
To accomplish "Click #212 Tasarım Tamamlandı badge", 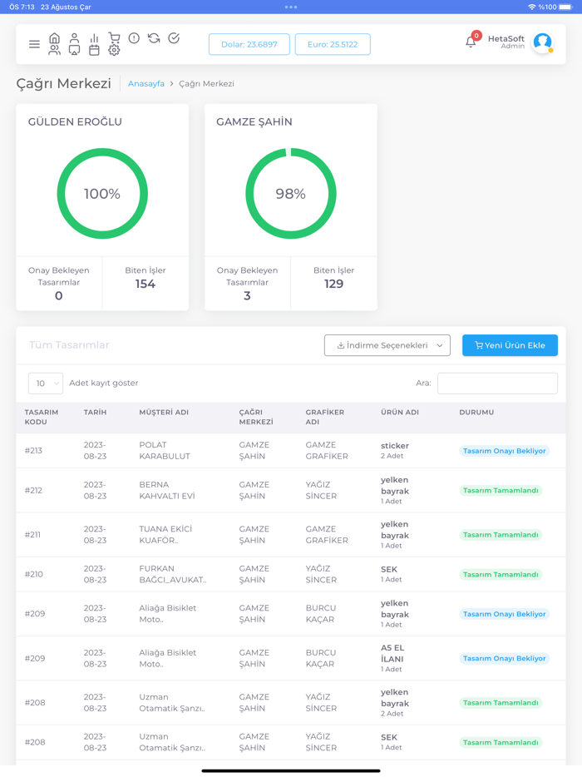I will tap(501, 490).
